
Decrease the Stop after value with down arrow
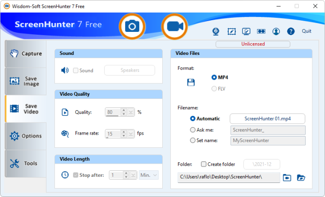pyautogui.click(x=126, y=177)
